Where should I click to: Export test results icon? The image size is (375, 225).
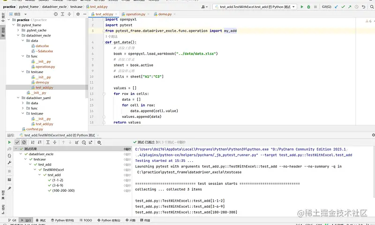90,143
